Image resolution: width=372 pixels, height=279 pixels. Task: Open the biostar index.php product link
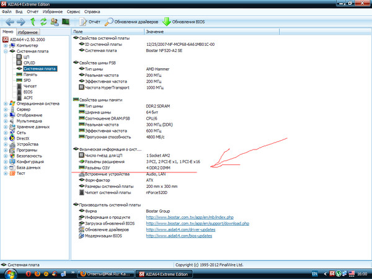point(190,218)
